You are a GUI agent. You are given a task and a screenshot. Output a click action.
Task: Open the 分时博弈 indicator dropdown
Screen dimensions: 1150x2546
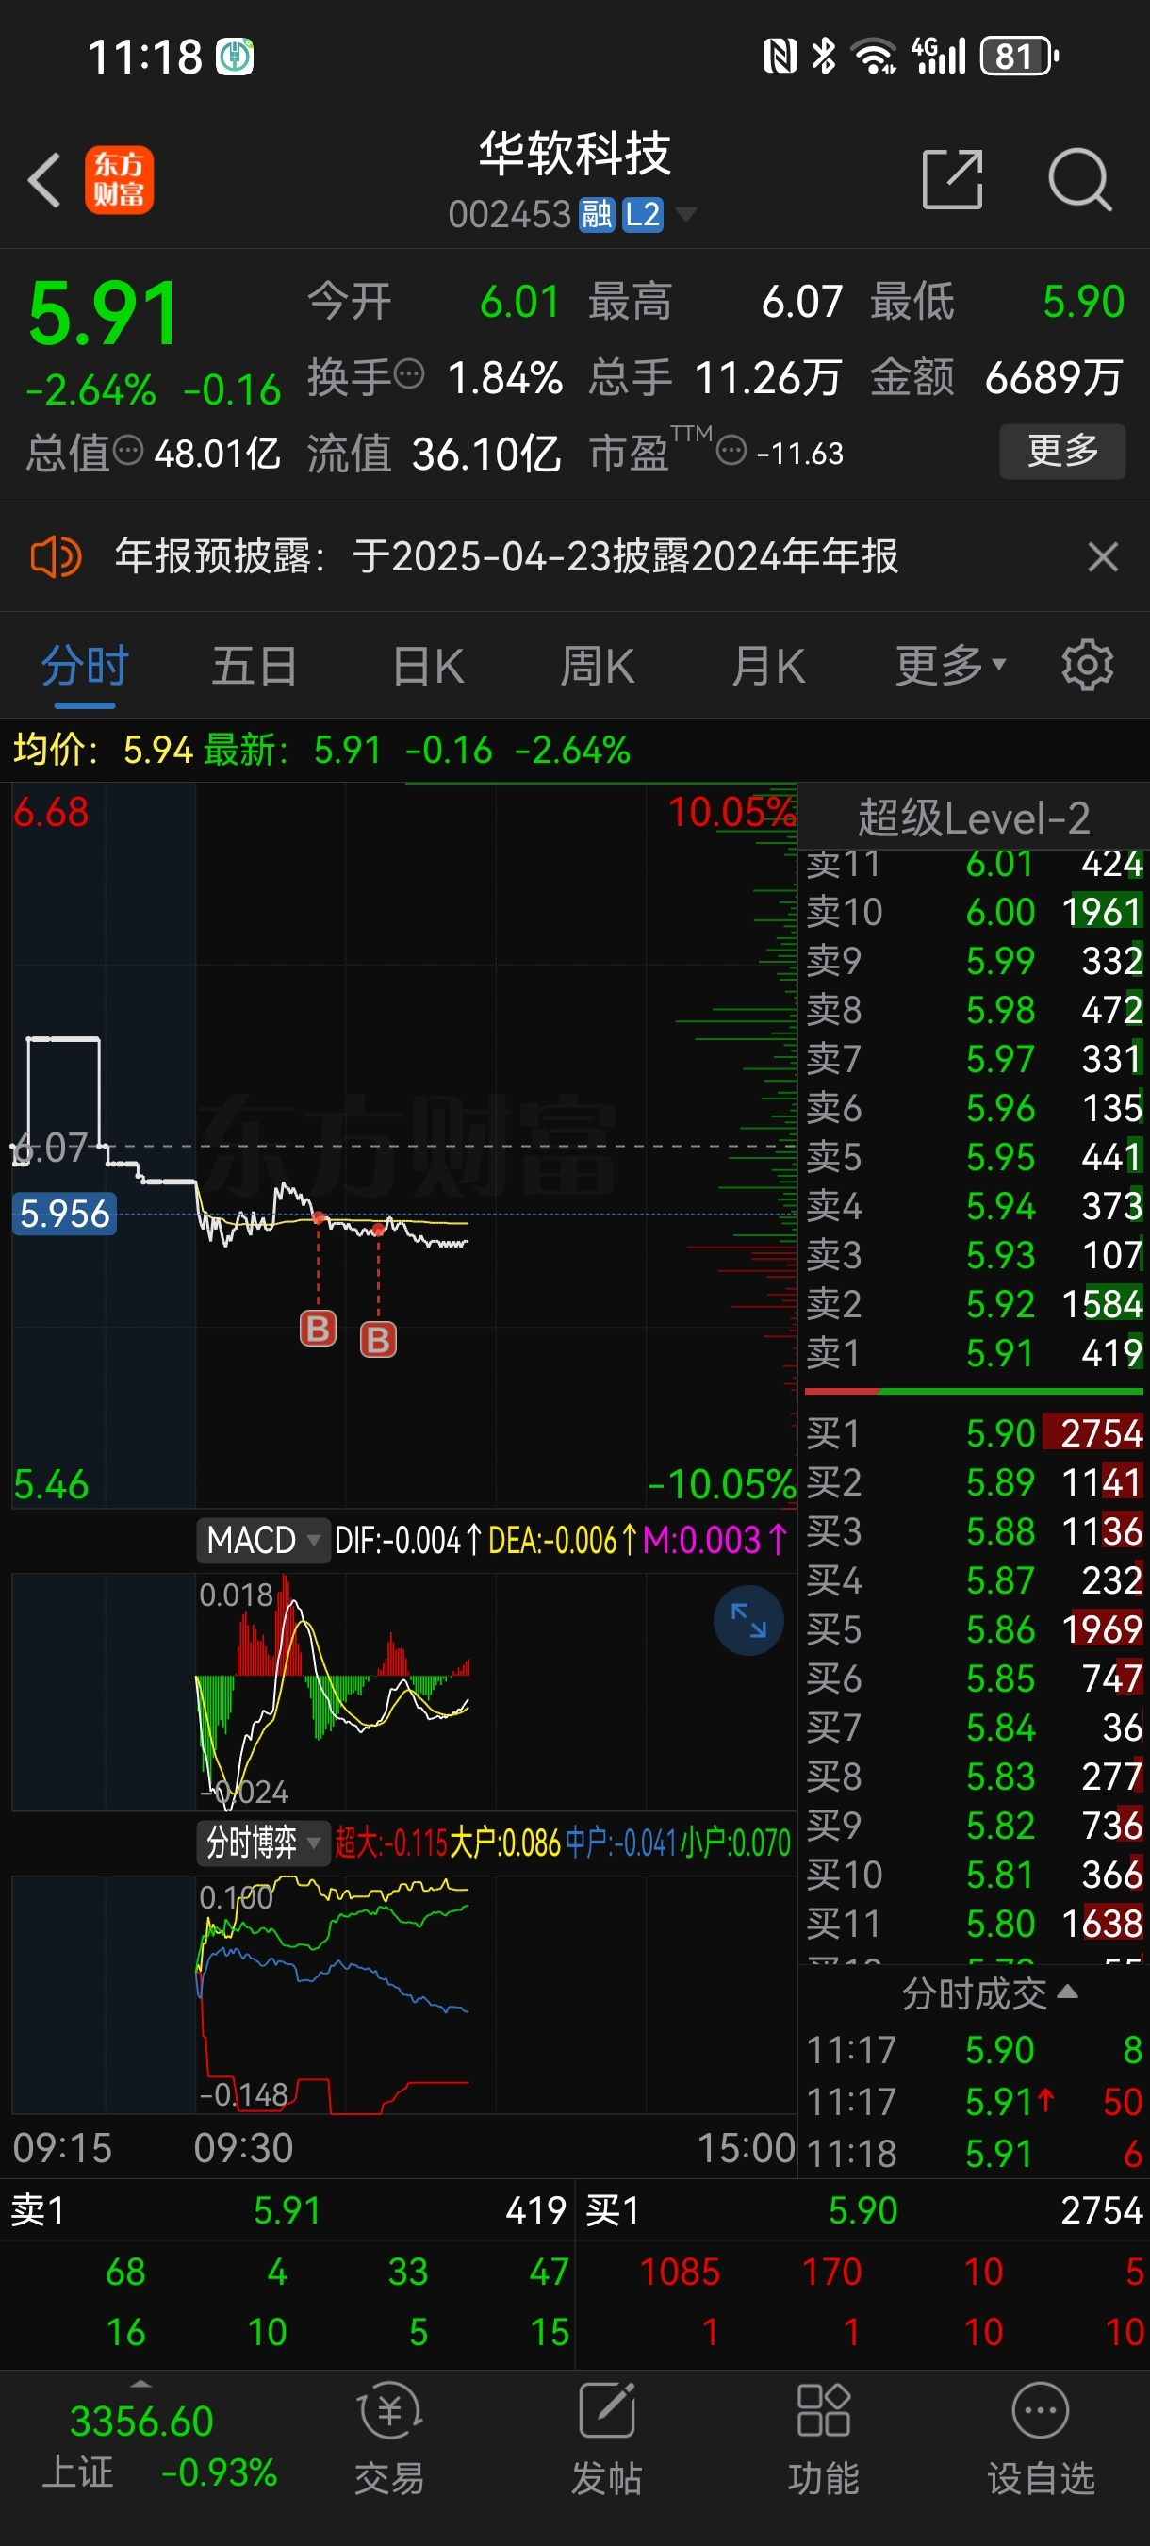263,1843
